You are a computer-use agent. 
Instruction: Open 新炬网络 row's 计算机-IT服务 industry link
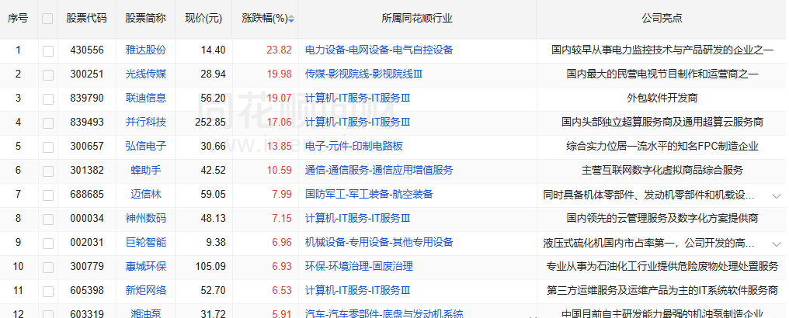tap(358, 290)
